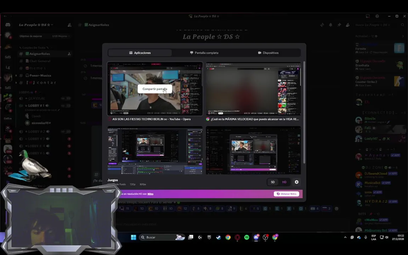
Task: Join the LOBBY # 4 voice channel
Action: [45, 146]
